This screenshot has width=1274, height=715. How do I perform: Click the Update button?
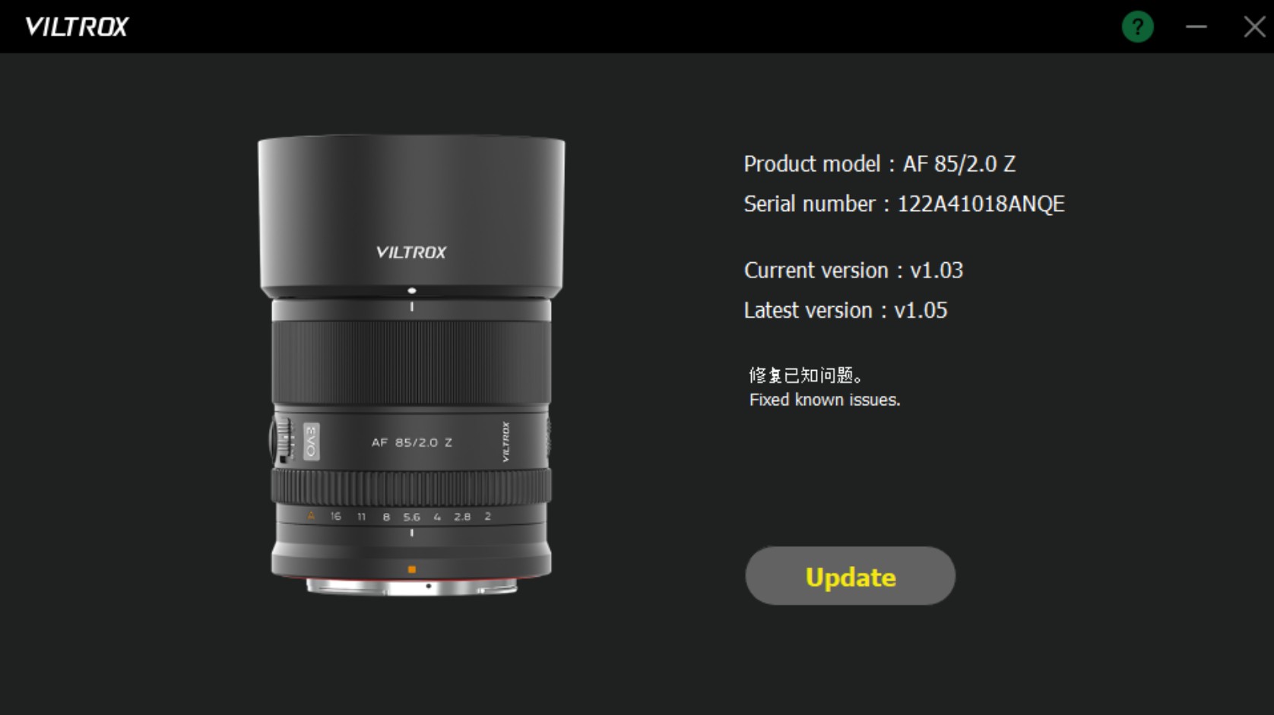[x=850, y=576]
